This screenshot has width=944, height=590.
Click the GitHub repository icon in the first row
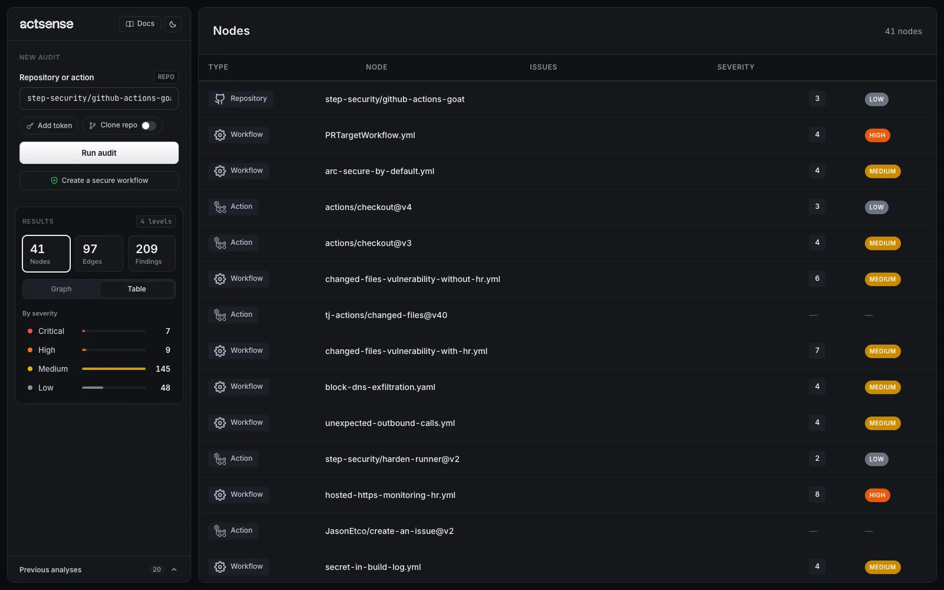[220, 99]
